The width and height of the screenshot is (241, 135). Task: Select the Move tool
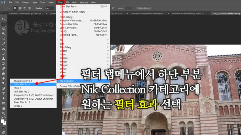tap(3, 19)
